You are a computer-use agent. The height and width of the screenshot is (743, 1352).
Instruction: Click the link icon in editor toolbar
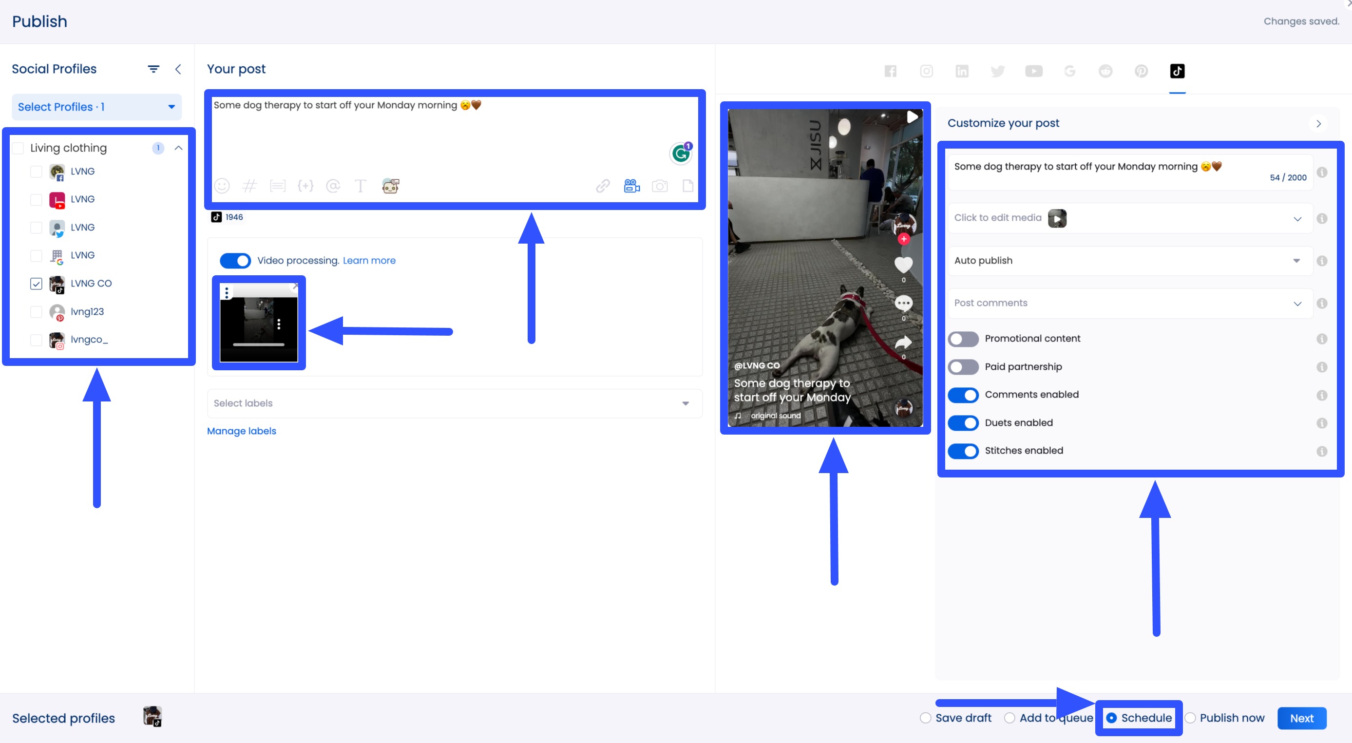point(603,186)
